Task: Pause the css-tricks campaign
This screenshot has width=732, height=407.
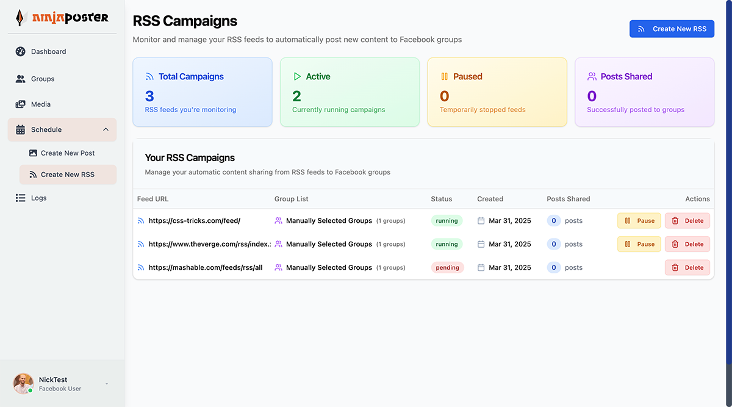Action: coord(639,221)
